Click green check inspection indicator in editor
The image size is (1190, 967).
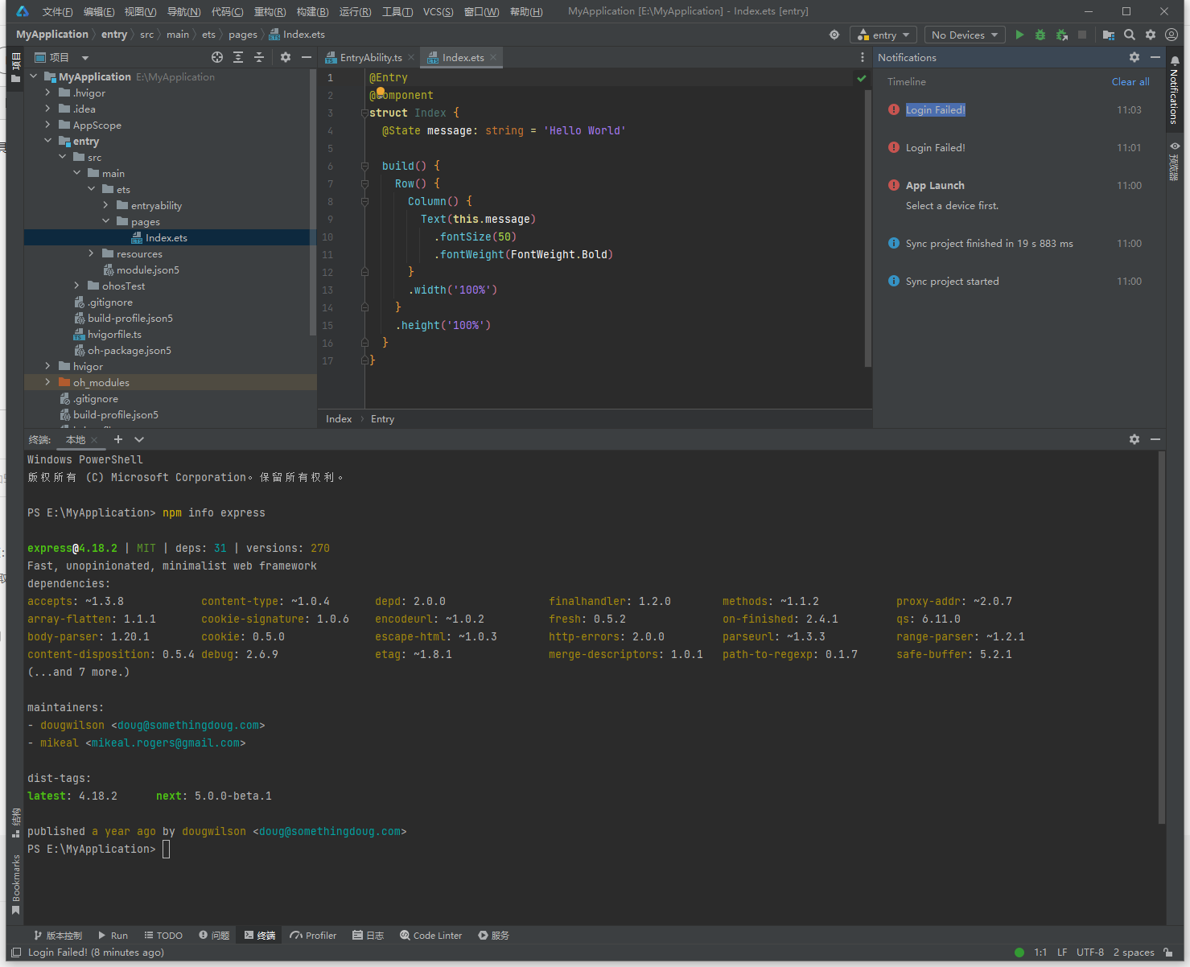(862, 78)
